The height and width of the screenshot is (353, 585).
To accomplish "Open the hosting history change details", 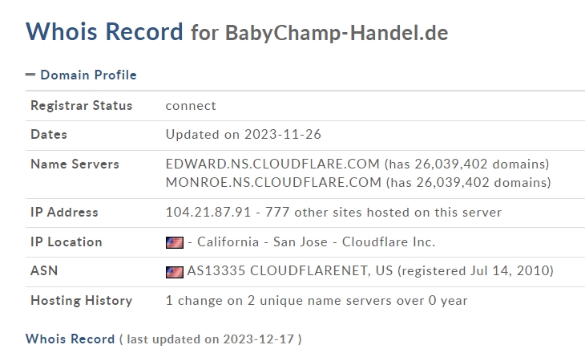I will coord(317,300).
